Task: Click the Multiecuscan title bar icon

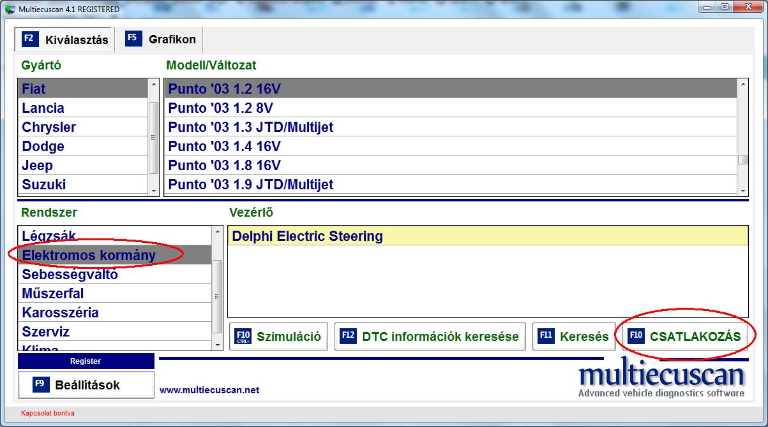Action: (x=10, y=8)
